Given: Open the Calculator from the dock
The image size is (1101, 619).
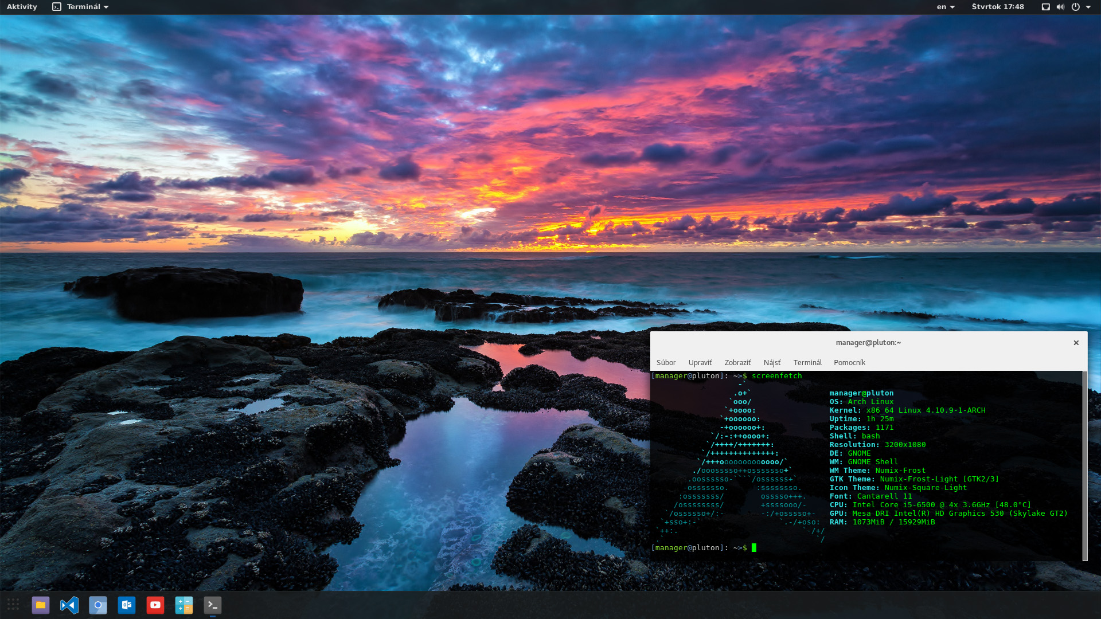Looking at the screenshot, I should point(184,605).
